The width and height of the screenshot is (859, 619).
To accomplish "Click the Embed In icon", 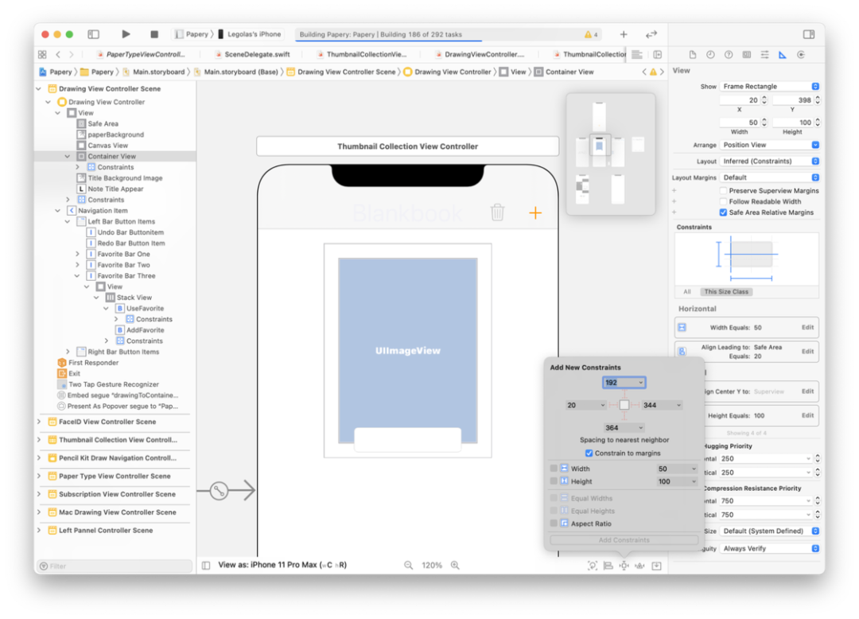I will pyautogui.click(x=656, y=566).
